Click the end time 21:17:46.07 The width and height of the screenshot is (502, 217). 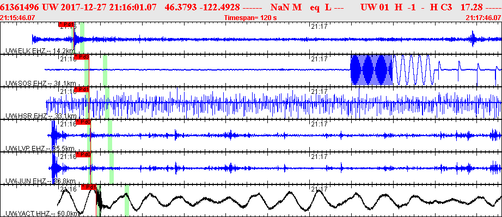pos(484,18)
